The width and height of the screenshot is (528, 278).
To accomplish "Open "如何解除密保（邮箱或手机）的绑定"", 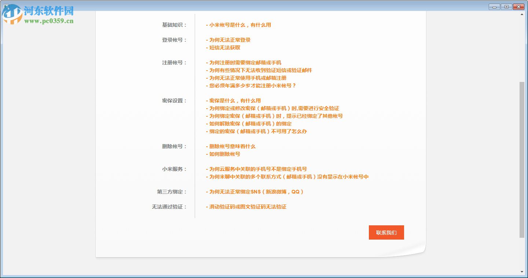I will tap(250, 124).
